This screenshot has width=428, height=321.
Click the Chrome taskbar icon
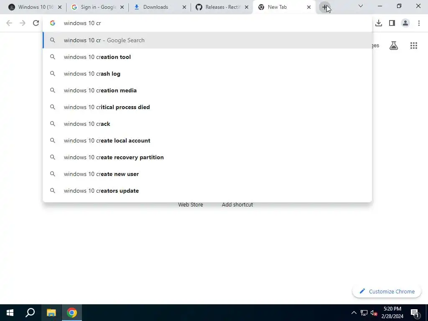pos(72,313)
